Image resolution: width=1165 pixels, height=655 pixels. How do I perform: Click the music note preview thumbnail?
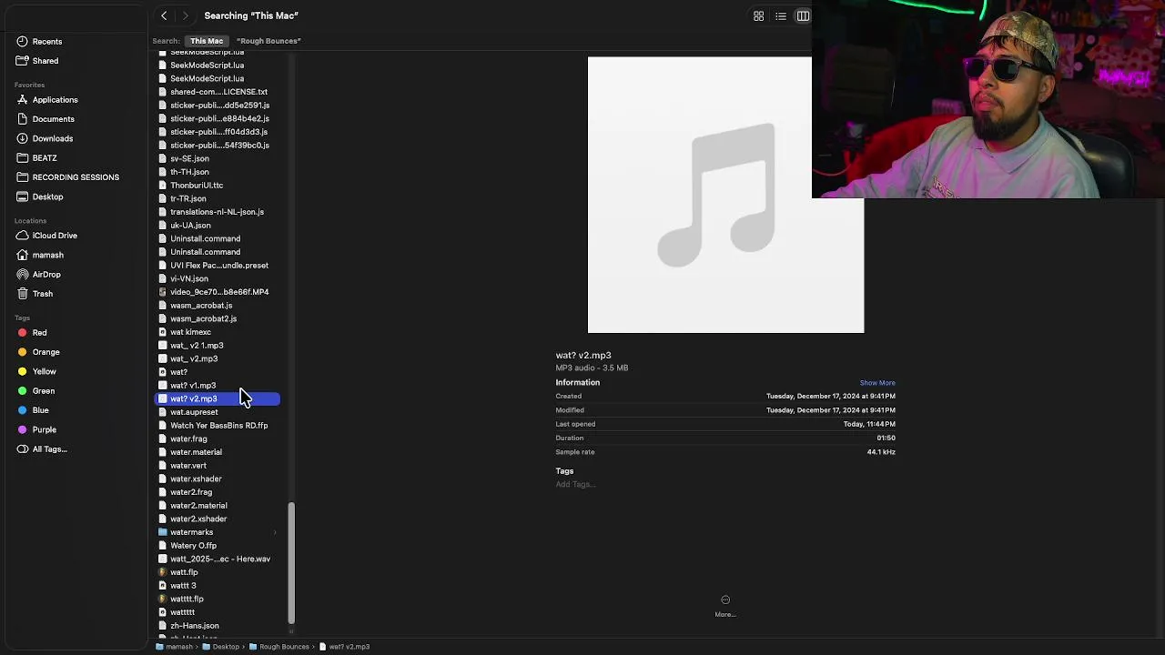tap(725, 195)
